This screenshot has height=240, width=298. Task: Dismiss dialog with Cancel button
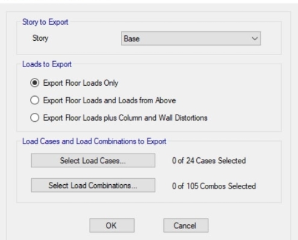click(x=186, y=226)
